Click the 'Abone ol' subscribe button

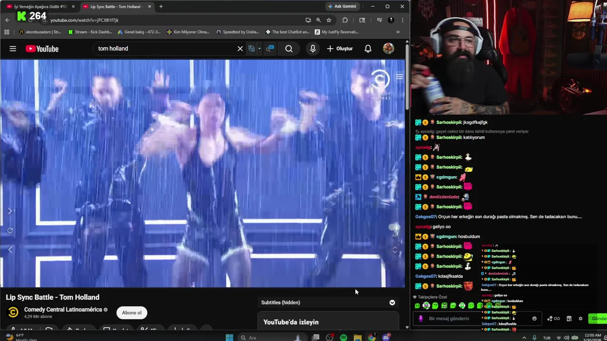[132, 313]
